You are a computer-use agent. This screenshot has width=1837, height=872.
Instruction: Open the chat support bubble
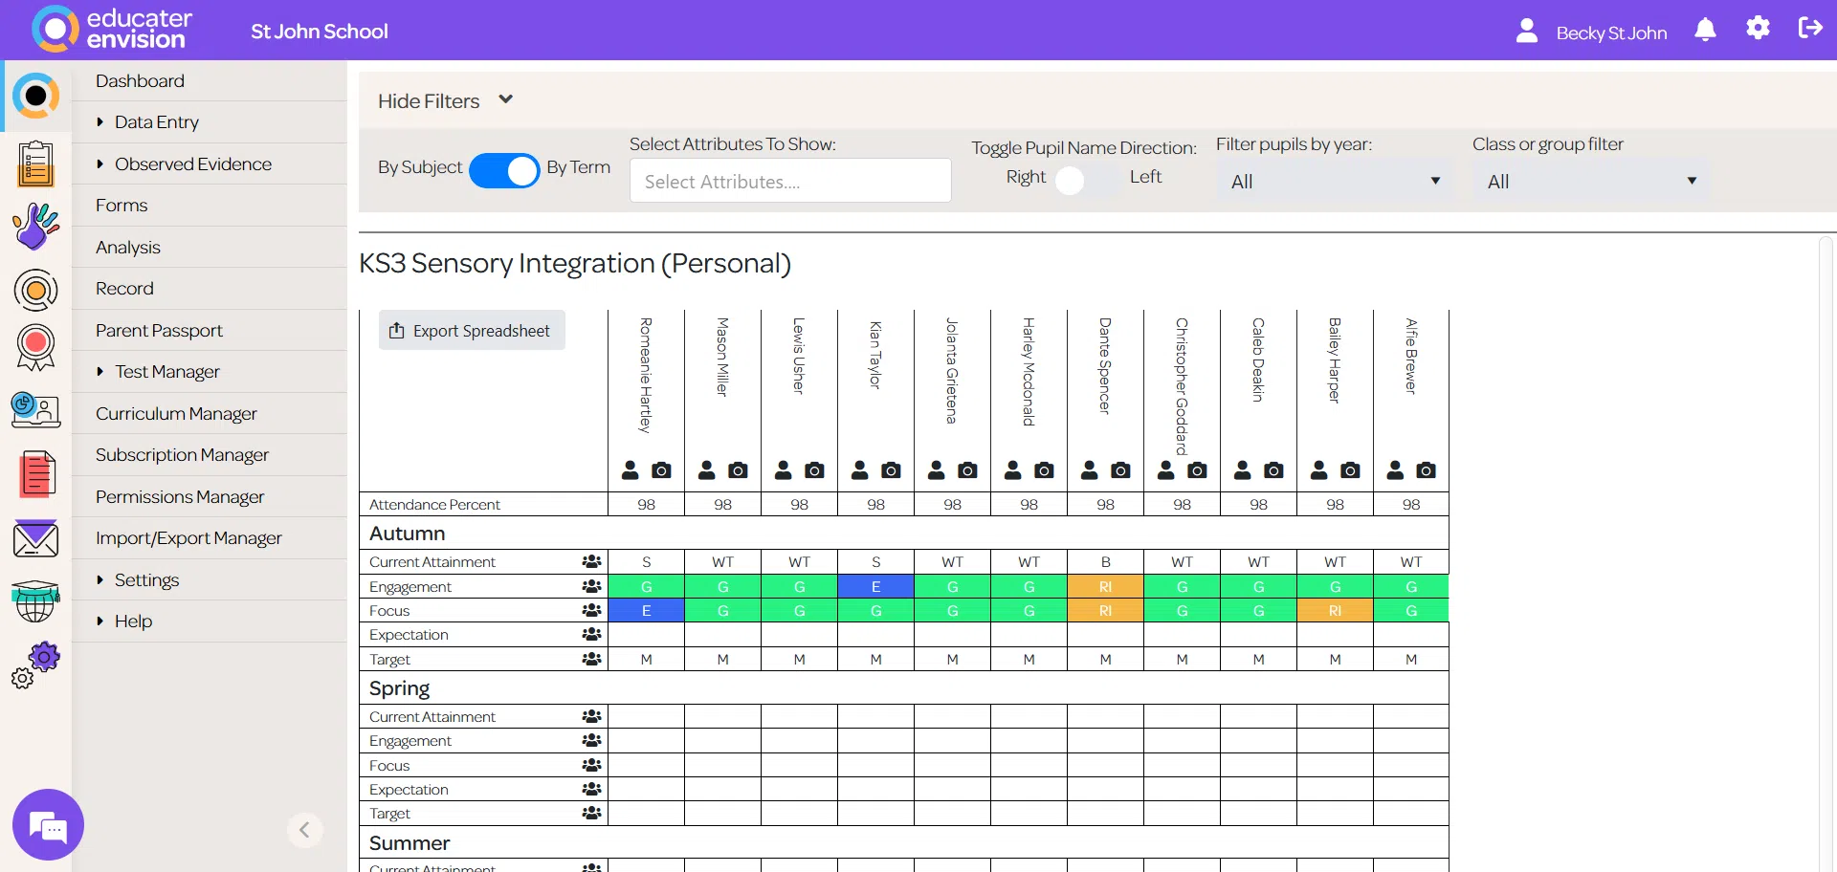[x=48, y=825]
